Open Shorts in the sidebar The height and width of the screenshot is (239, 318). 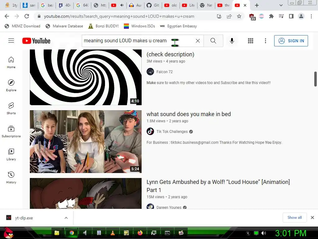click(x=11, y=109)
